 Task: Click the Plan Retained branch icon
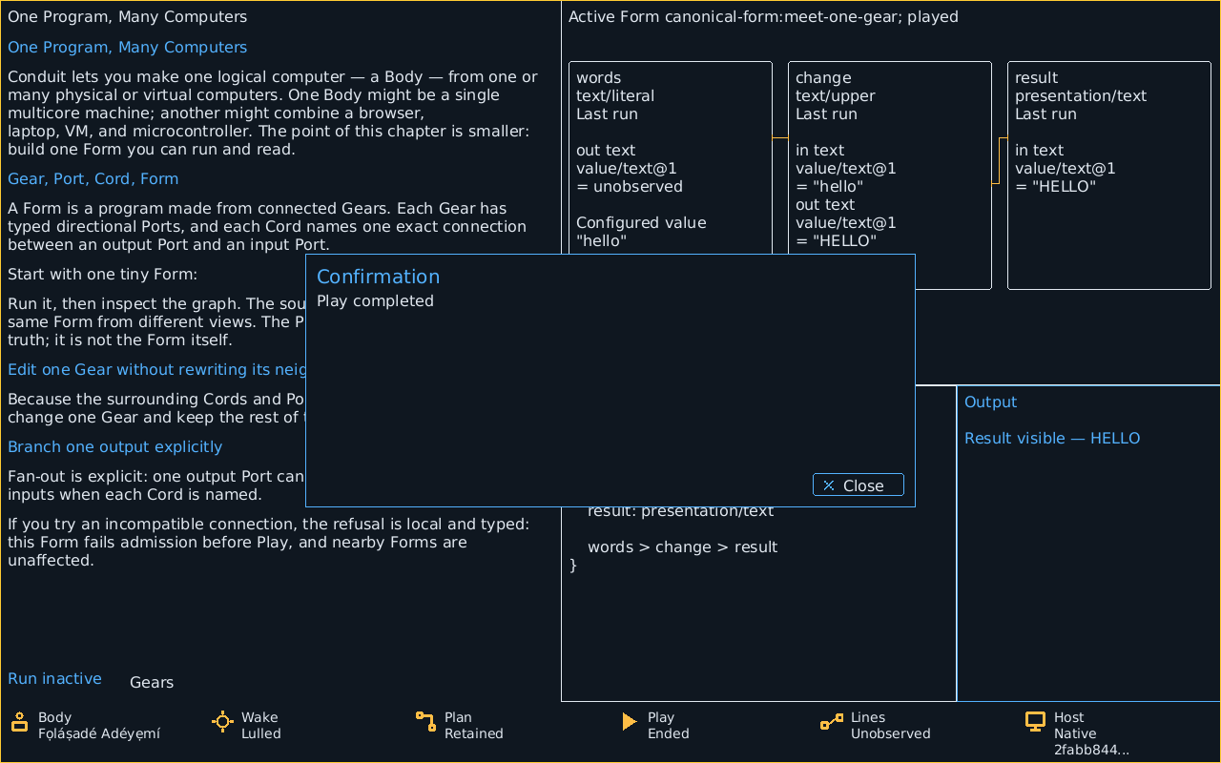point(425,722)
